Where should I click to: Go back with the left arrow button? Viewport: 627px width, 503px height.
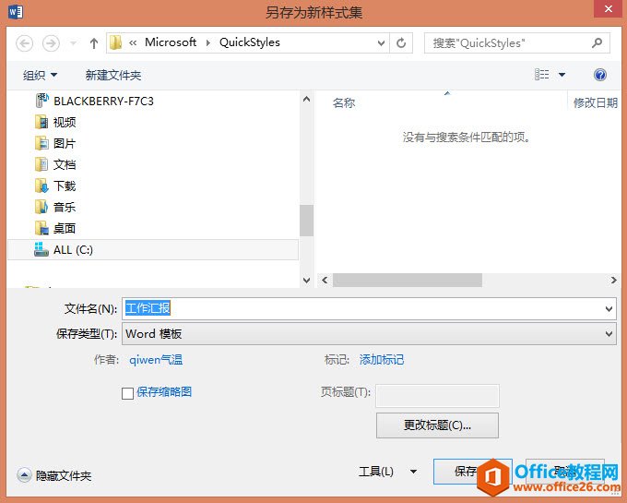point(24,42)
